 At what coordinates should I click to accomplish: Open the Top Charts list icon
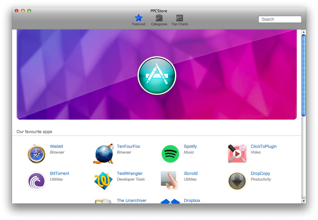179,18
